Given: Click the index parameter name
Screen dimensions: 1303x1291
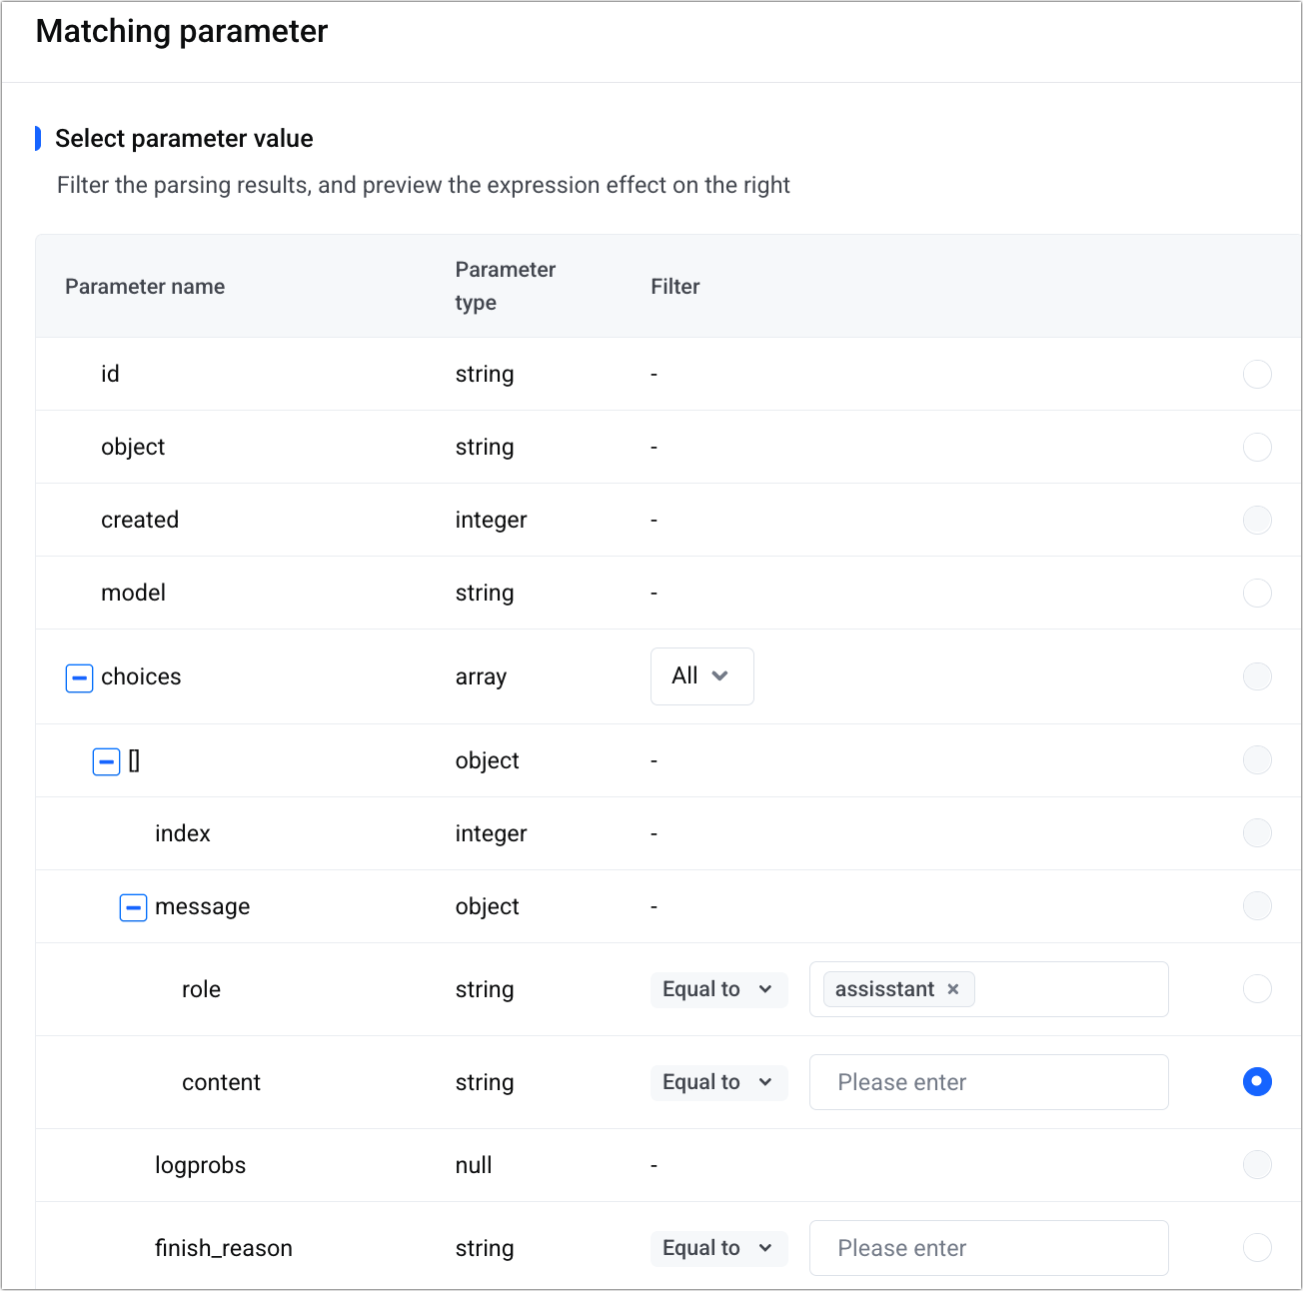Looking at the screenshot, I should pyautogui.click(x=183, y=833).
